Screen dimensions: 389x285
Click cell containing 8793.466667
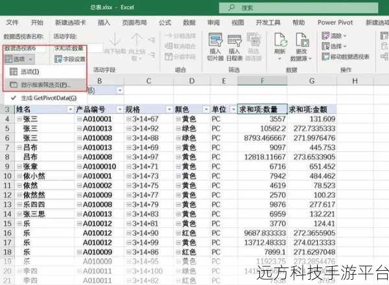point(262,138)
